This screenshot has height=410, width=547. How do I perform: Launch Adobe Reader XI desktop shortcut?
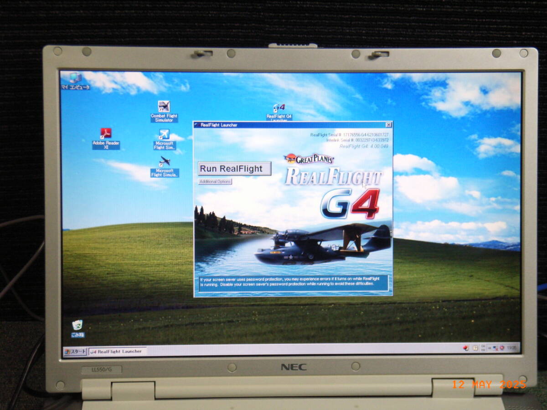point(106,138)
